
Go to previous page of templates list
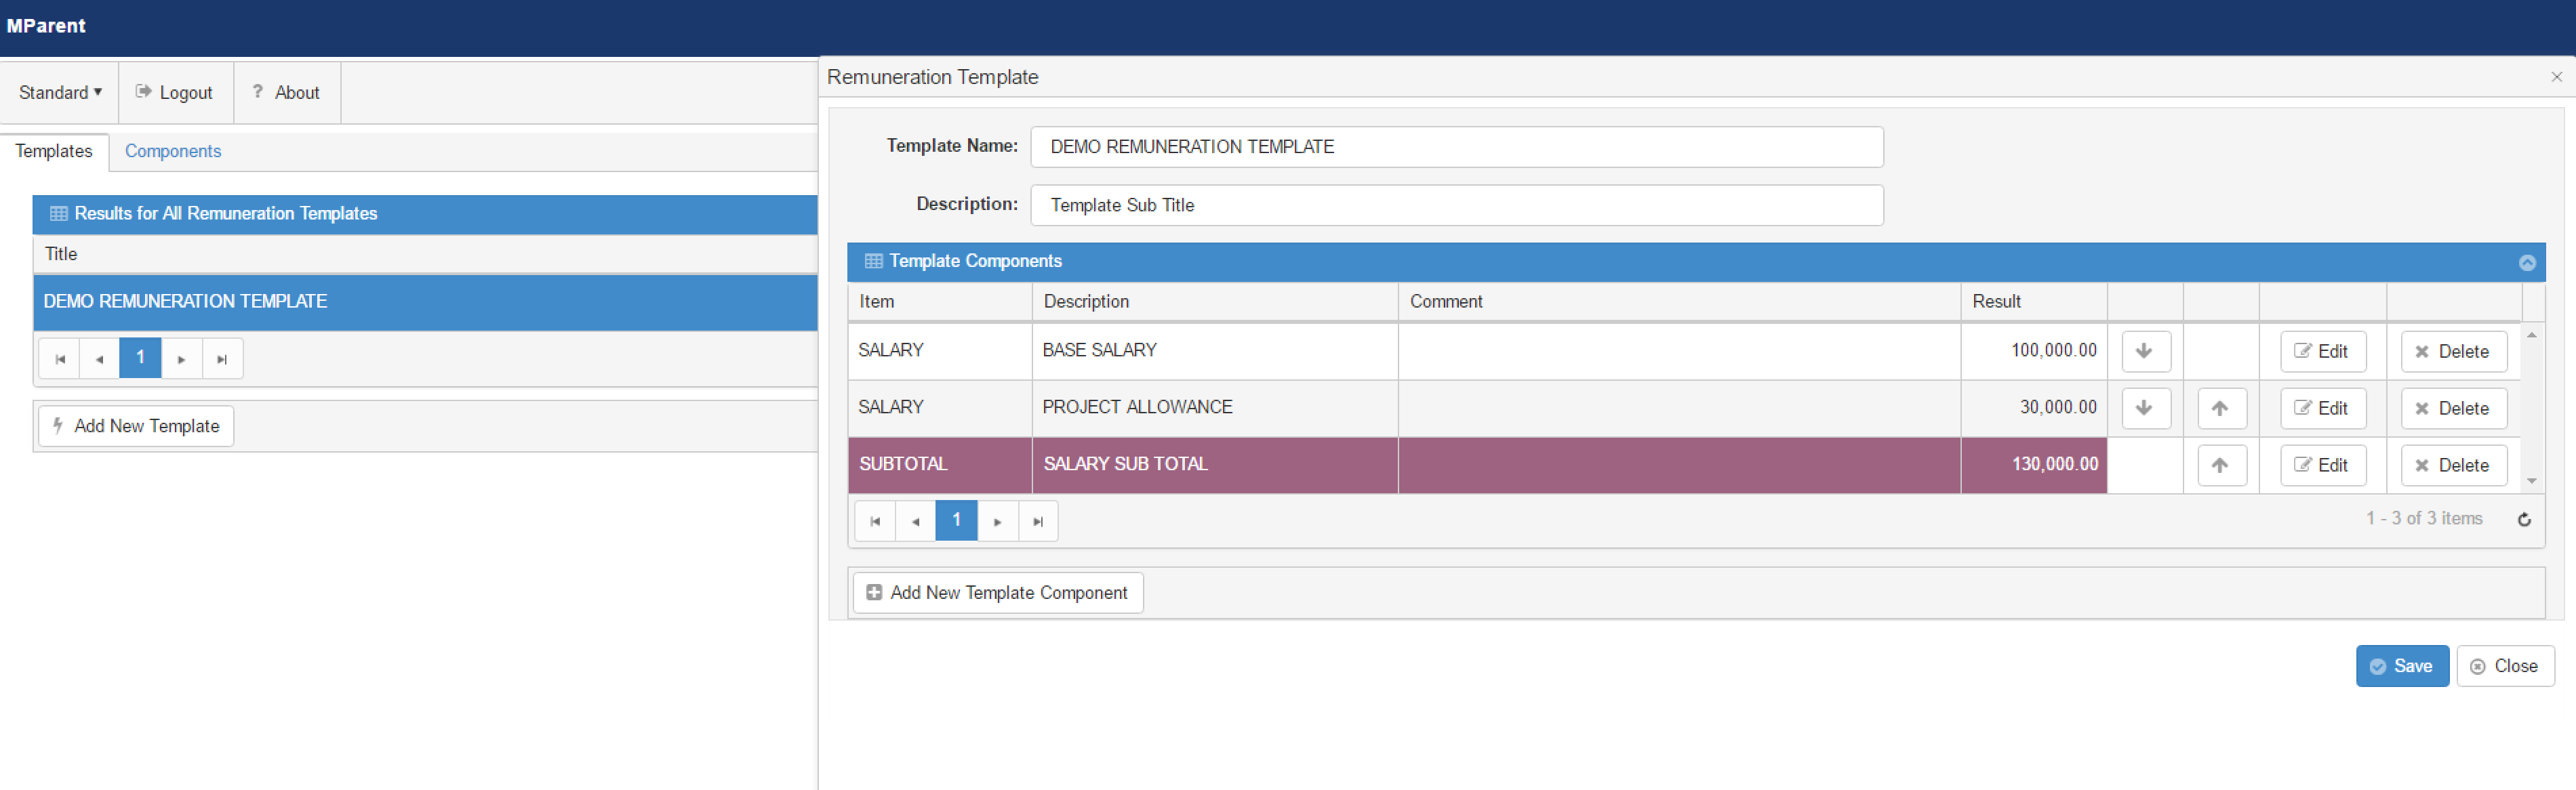coord(99,358)
